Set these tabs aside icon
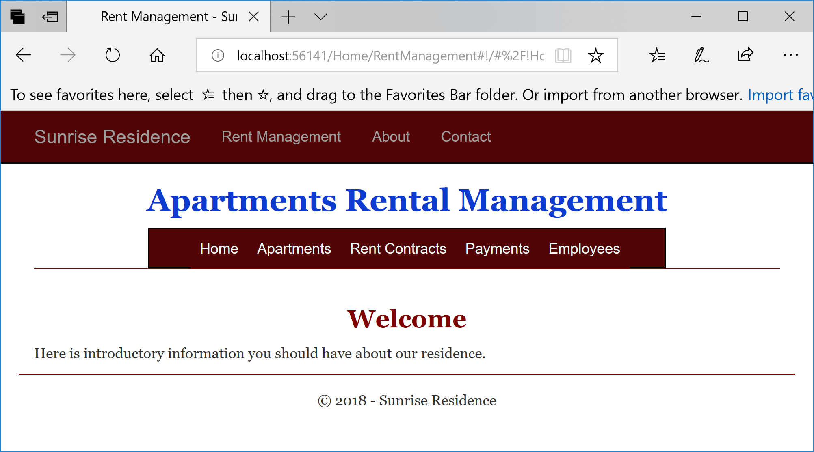 tap(50, 17)
